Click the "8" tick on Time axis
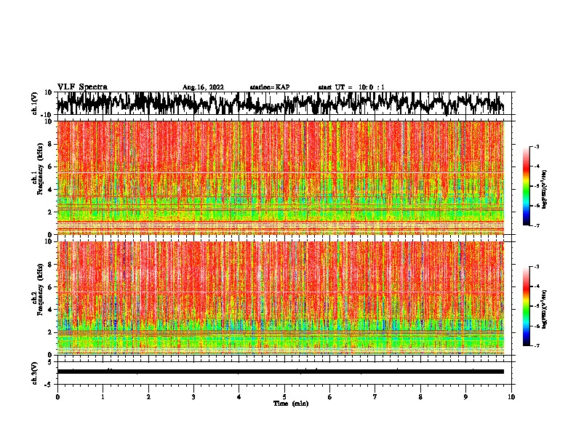 tap(420, 397)
